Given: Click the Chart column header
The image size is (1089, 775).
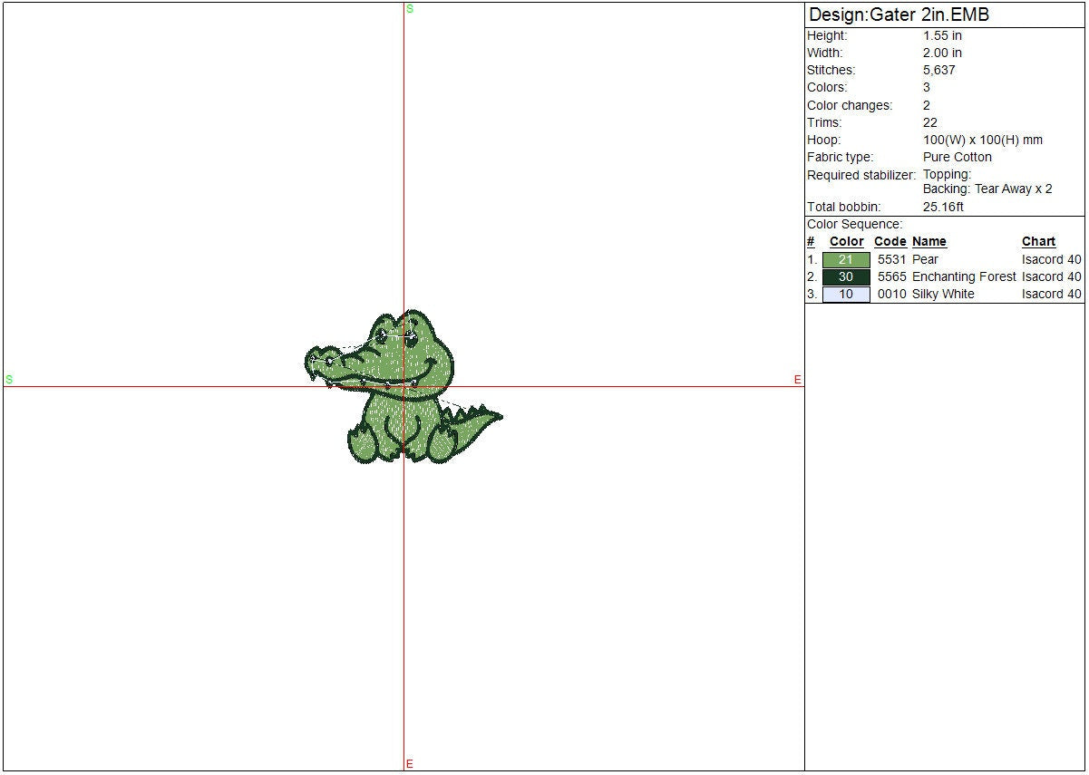Looking at the screenshot, I should pos(1038,242).
